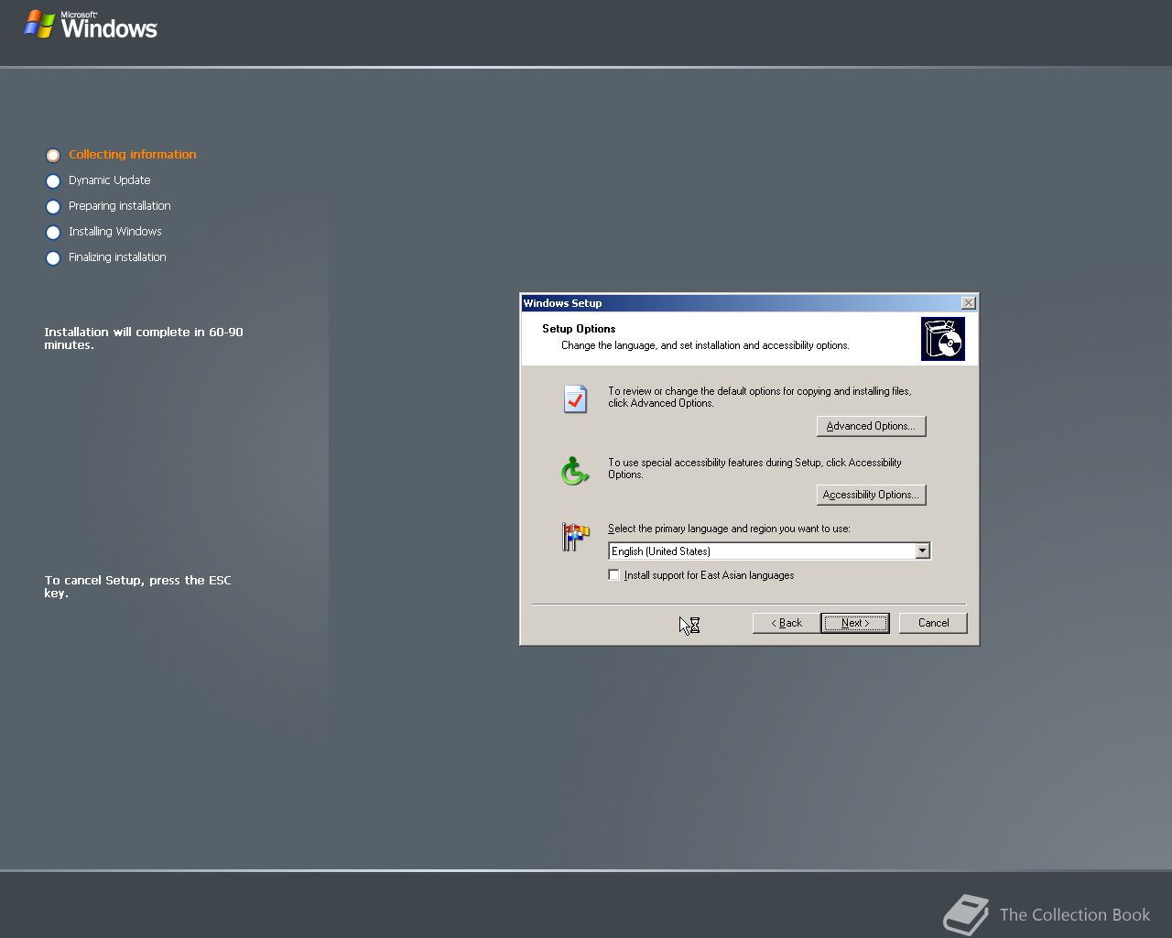Image resolution: width=1172 pixels, height=938 pixels.
Task: Click the green wheelchair accessibility icon
Action: [575, 471]
